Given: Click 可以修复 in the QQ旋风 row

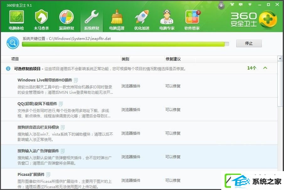Looking at the screenshot, I should click(x=173, y=110).
